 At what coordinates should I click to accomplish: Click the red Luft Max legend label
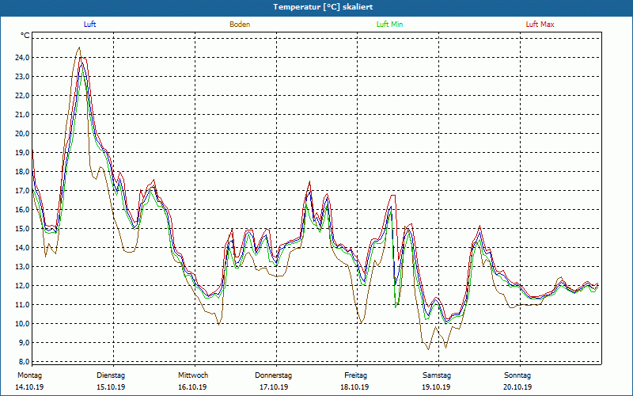click(x=540, y=25)
